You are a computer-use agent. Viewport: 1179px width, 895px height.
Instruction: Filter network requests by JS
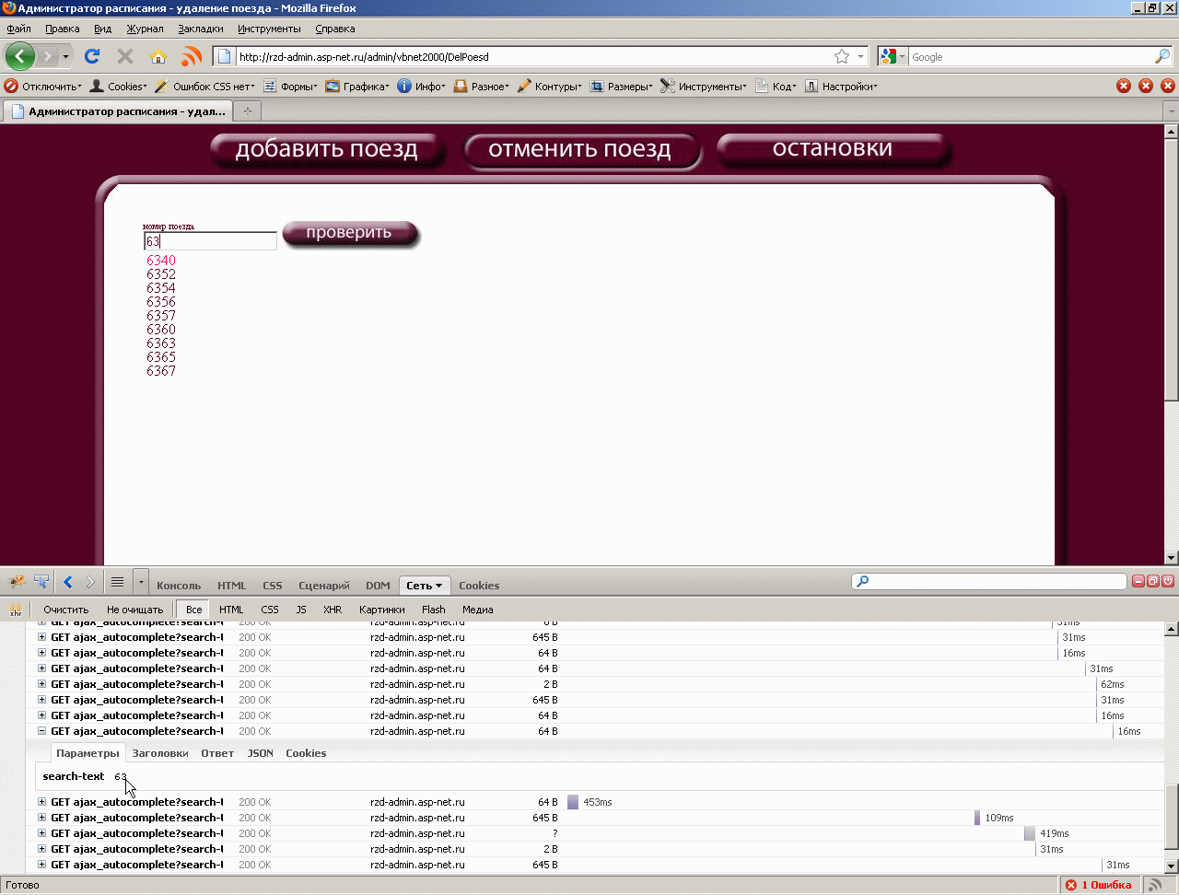pyautogui.click(x=301, y=610)
